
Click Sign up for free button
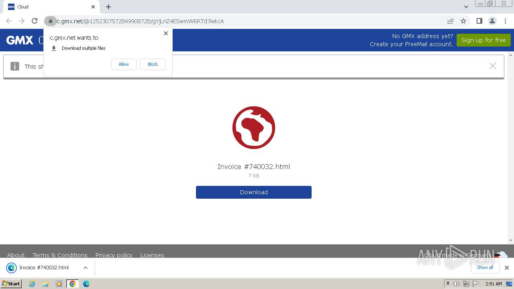483,40
